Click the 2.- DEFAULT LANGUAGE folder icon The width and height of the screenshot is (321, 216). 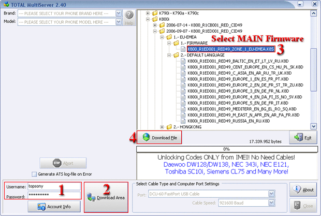click(x=176, y=55)
